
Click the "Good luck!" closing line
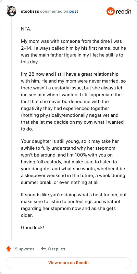pyautogui.click(x=33, y=227)
